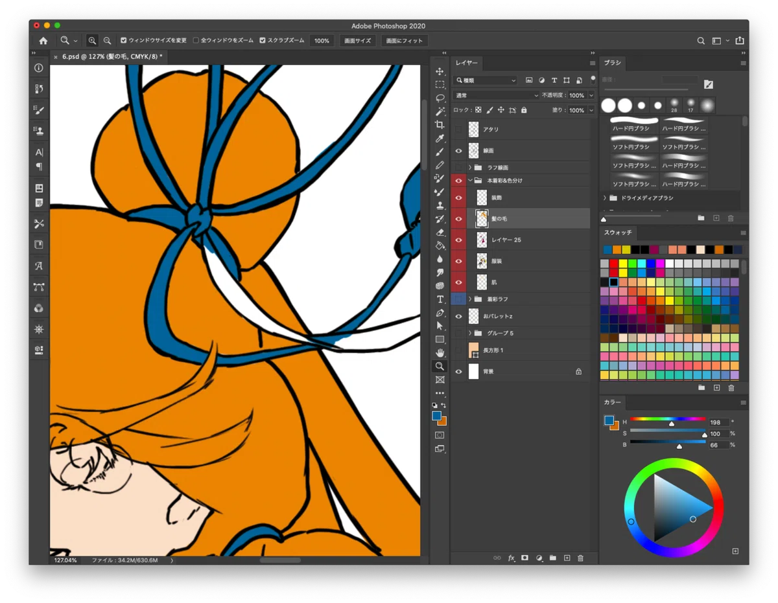
Task: Select the Horizontal Type tool
Action: click(x=440, y=299)
